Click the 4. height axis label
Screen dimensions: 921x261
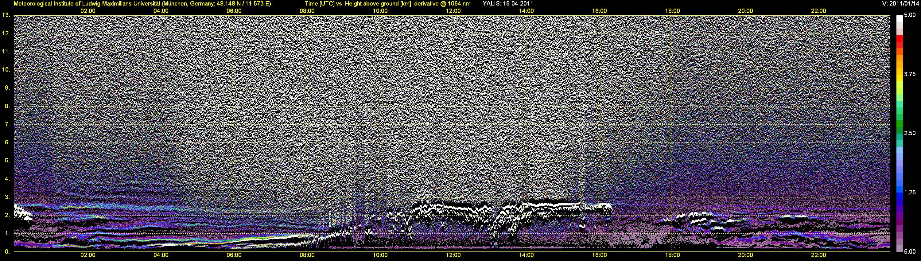pos(7,179)
